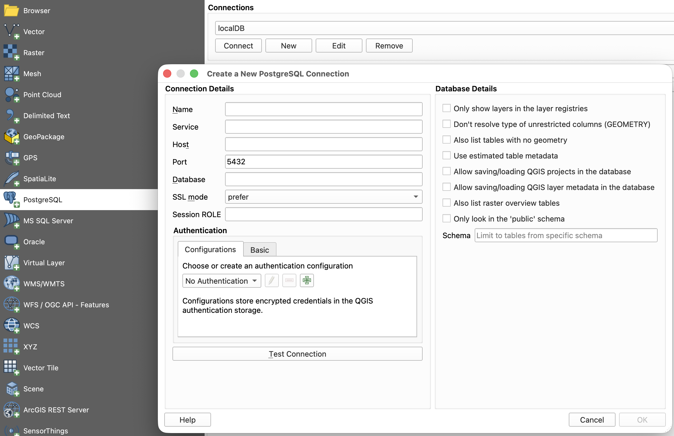
Task: Check Also list raster overview tables
Action: coord(446,203)
